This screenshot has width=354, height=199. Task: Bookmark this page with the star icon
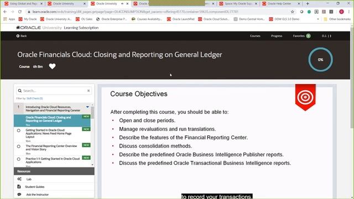coord(293,12)
